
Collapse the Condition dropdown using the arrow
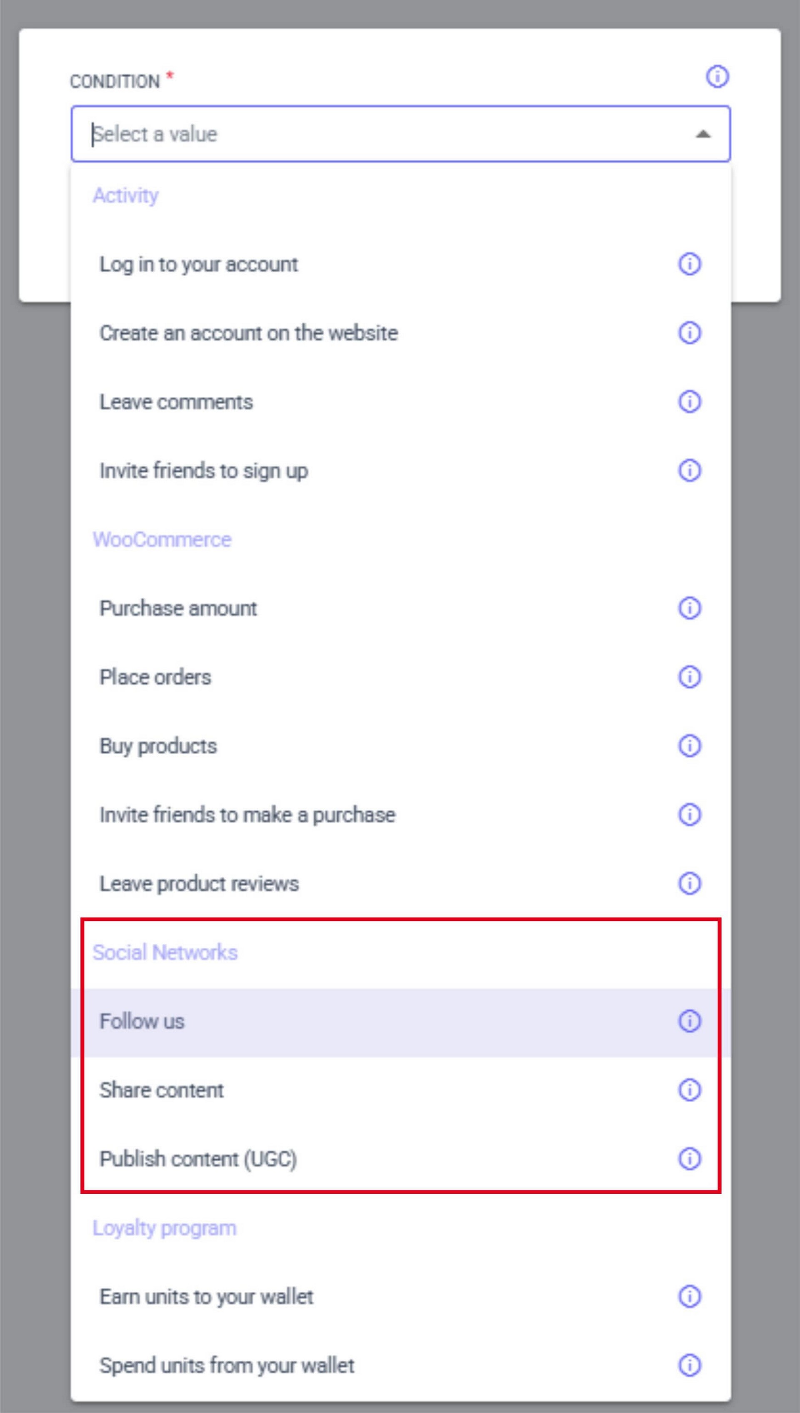tap(703, 135)
